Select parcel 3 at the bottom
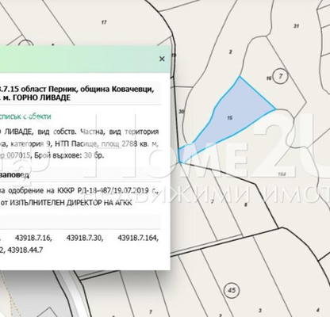The height and width of the screenshot is (317, 330). 260,311
